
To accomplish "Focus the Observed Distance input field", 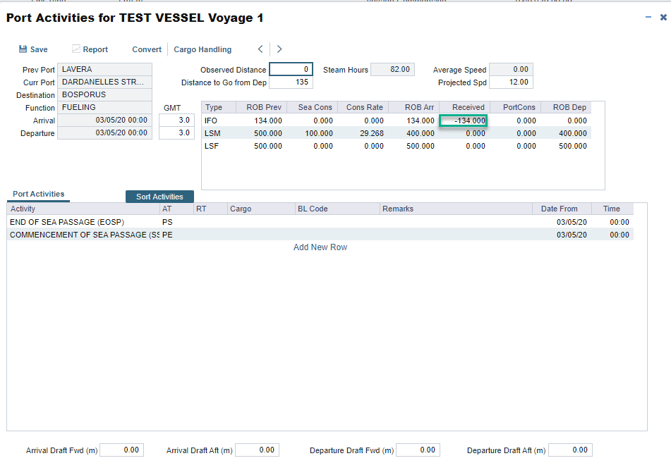I will pos(291,70).
